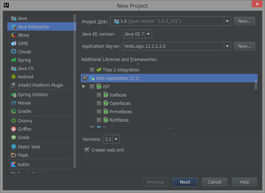Check the Openfaces checkbox
This screenshot has height=193, width=265.
click(99, 103)
